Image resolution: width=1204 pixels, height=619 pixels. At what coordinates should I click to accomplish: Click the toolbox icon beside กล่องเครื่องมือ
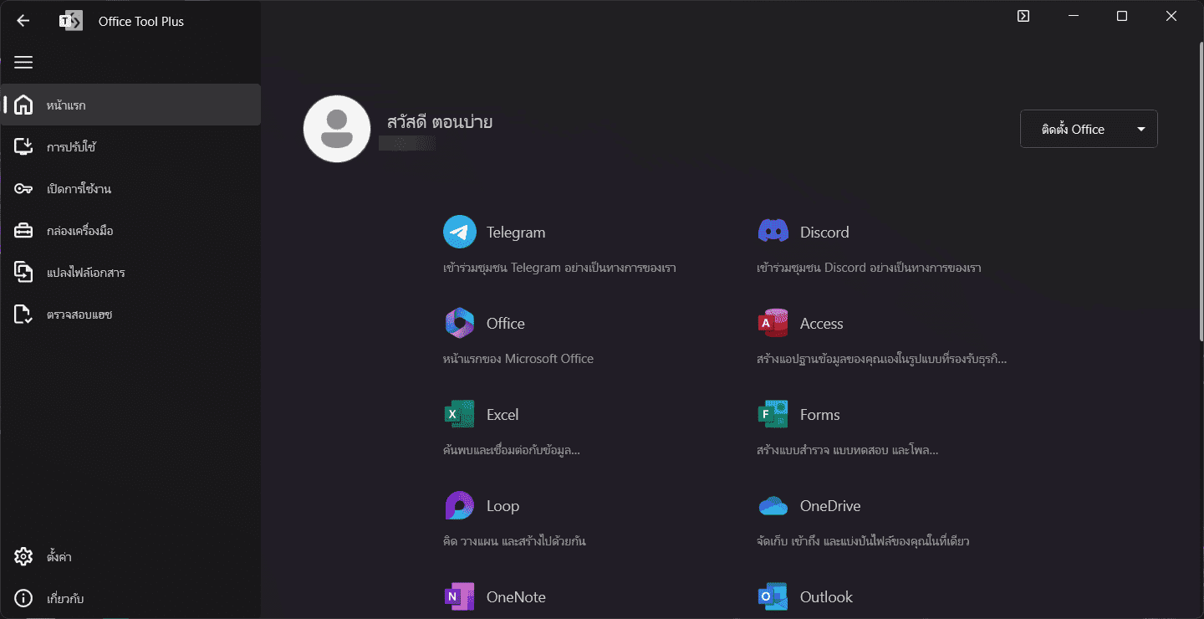pos(23,231)
